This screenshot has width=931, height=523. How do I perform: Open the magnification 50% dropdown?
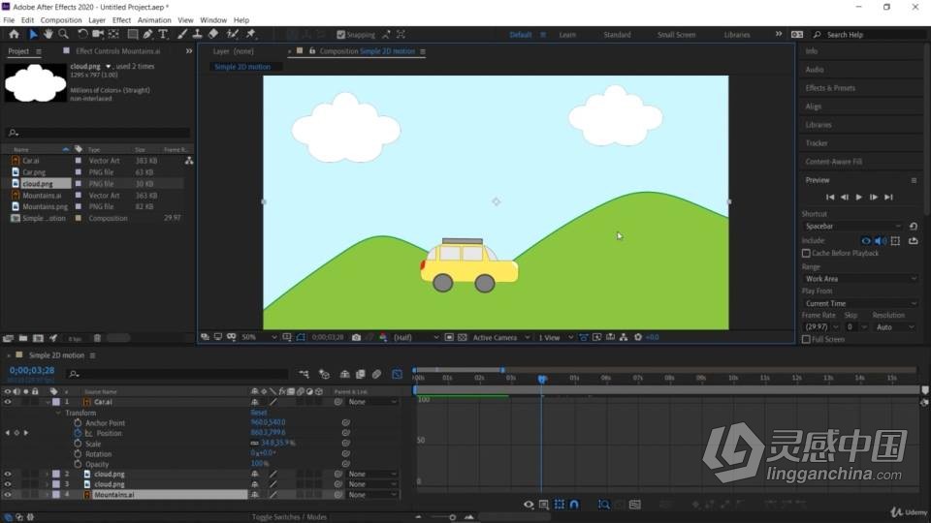click(260, 337)
